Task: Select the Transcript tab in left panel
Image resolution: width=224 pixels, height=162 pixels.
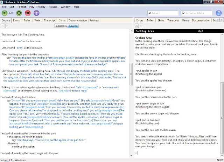Action: (50, 20)
